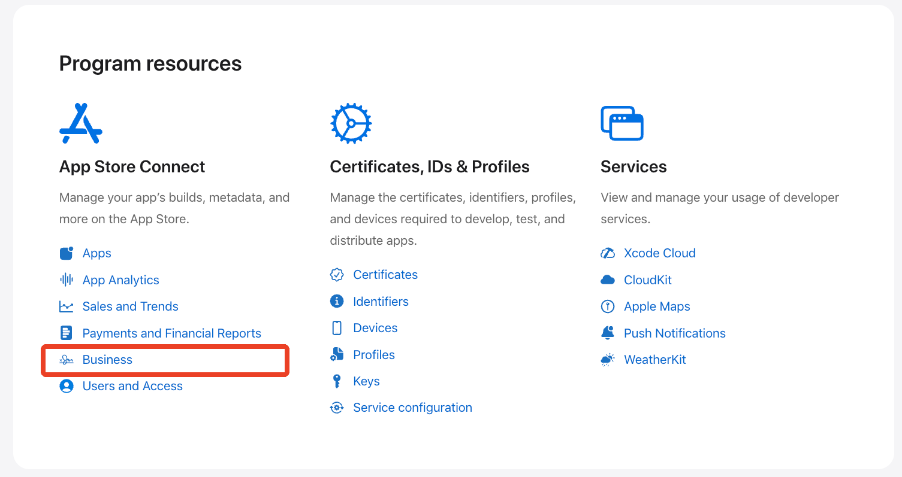This screenshot has height=477, width=902.
Task: Click the 'Manage your app's builds' description
Action: 174,208
